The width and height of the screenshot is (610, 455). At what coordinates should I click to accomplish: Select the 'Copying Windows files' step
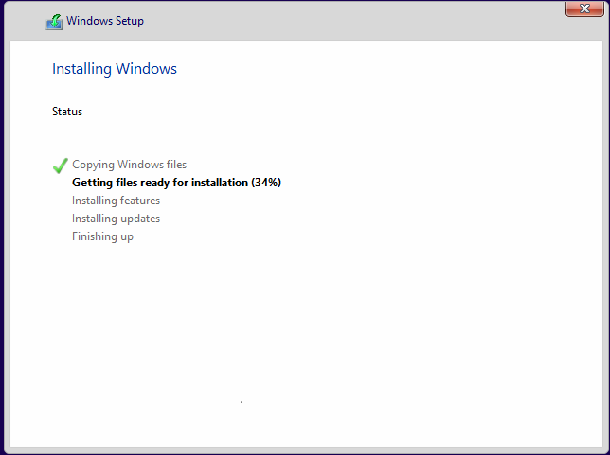point(129,165)
